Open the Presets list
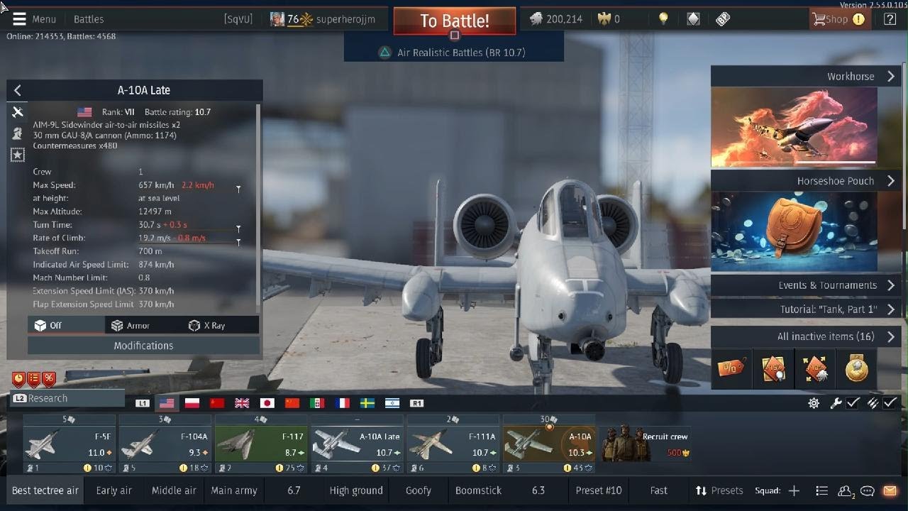Screen dimensions: 908x511 coord(719,490)
